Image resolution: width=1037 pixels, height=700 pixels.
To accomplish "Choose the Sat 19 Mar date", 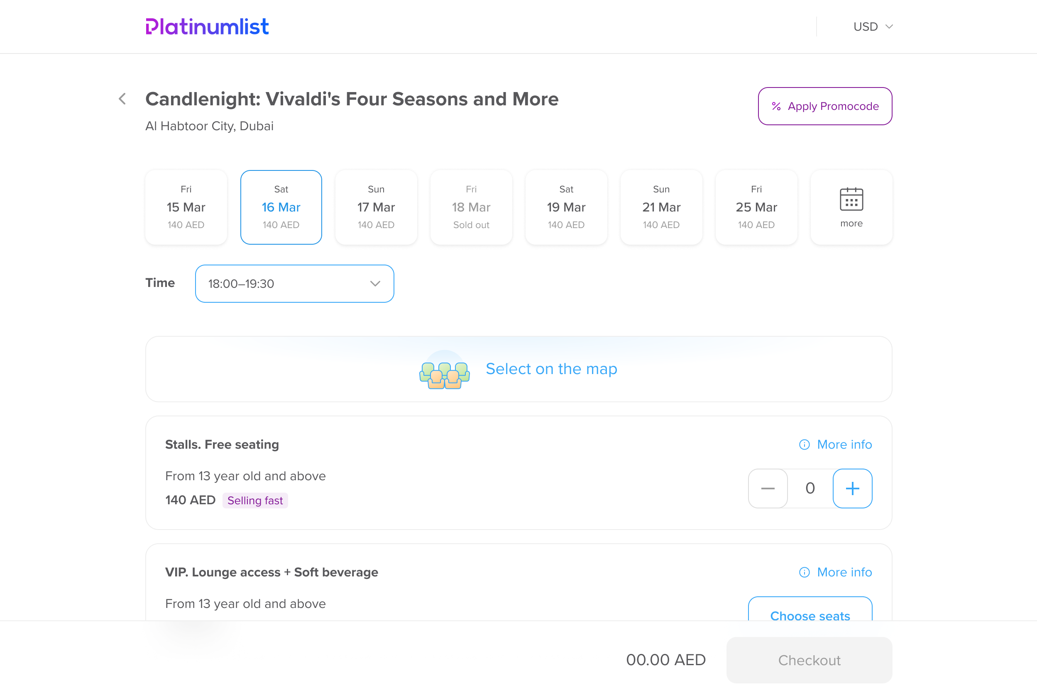I will pyautogui.click(x=566, y=207).
